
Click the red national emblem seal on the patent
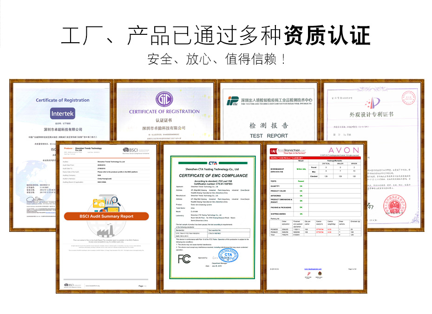395,205
